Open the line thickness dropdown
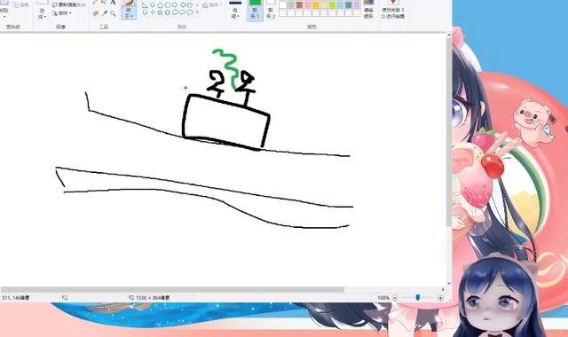Image resolution: width=568 pixels, height=337 pixels. tap(235, 10)
